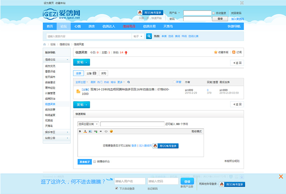286x194 pixels.
Task: Click insert image icon in editor
Action: click(90, 131)
